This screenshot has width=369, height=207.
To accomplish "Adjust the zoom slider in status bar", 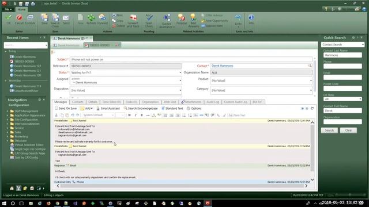I will coord(350,195).
